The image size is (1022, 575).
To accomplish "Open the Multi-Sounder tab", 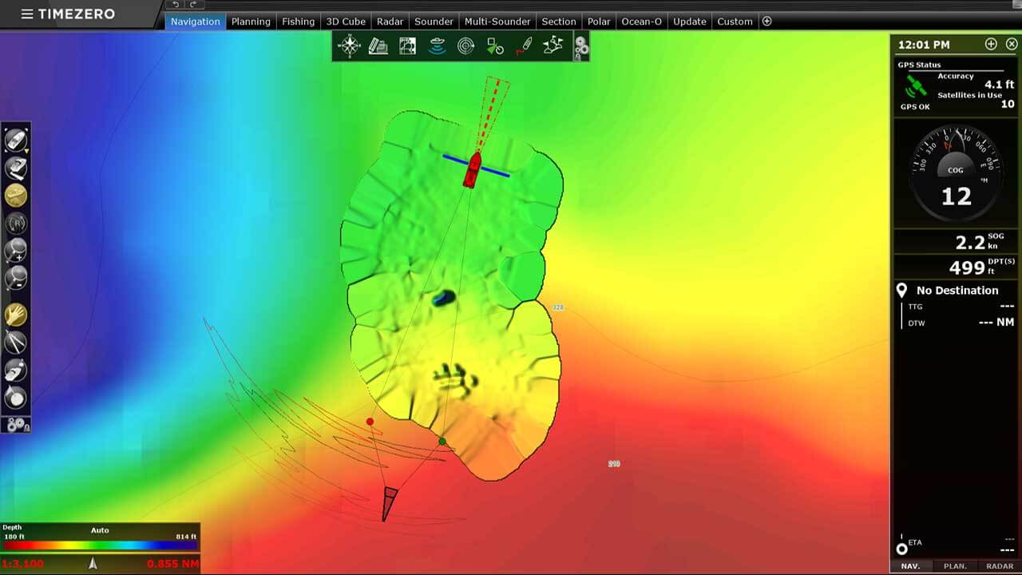I will [497, 22].
